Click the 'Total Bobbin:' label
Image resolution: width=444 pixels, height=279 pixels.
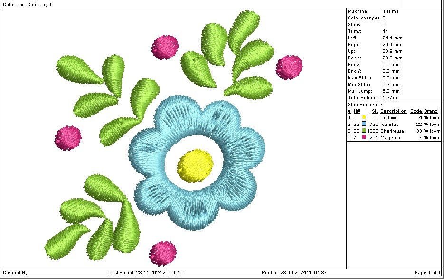(x=363, y=98)
